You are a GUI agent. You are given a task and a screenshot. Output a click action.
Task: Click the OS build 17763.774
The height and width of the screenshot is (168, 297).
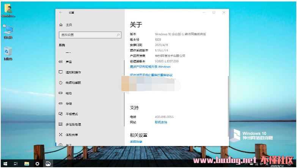[x=161, y=50]
